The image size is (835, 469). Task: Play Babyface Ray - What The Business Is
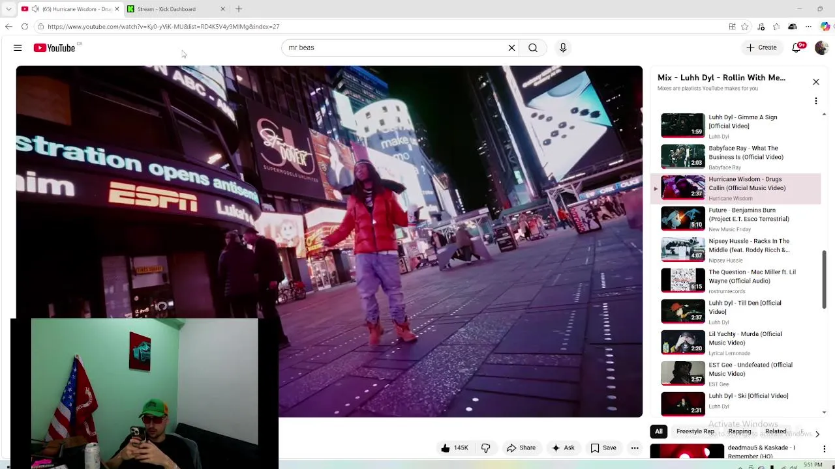(736, 157)
